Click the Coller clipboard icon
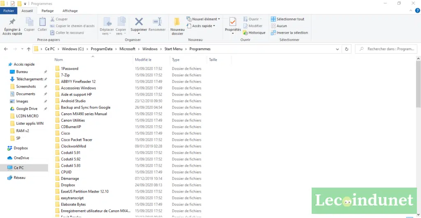The width and height of the screenshot is (421, 218). (x=42, y=21)
